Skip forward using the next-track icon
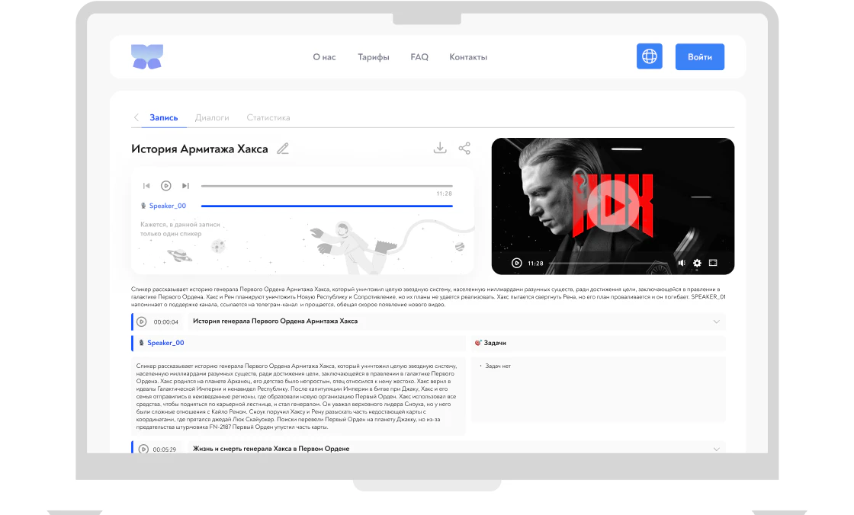 click(185, 186)
